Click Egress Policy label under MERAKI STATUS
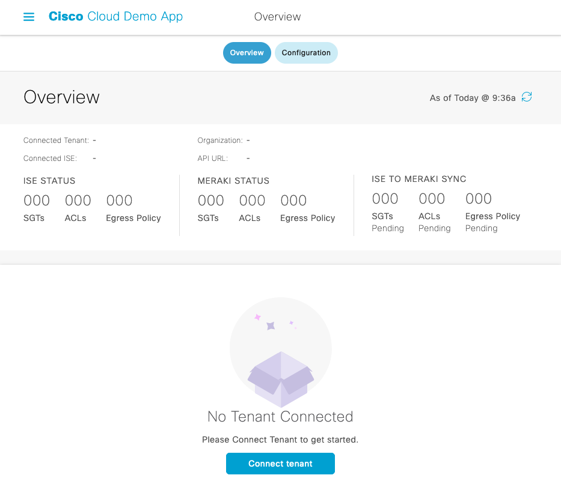The width and height of the screenshot is (561, 484). point(308,218)
